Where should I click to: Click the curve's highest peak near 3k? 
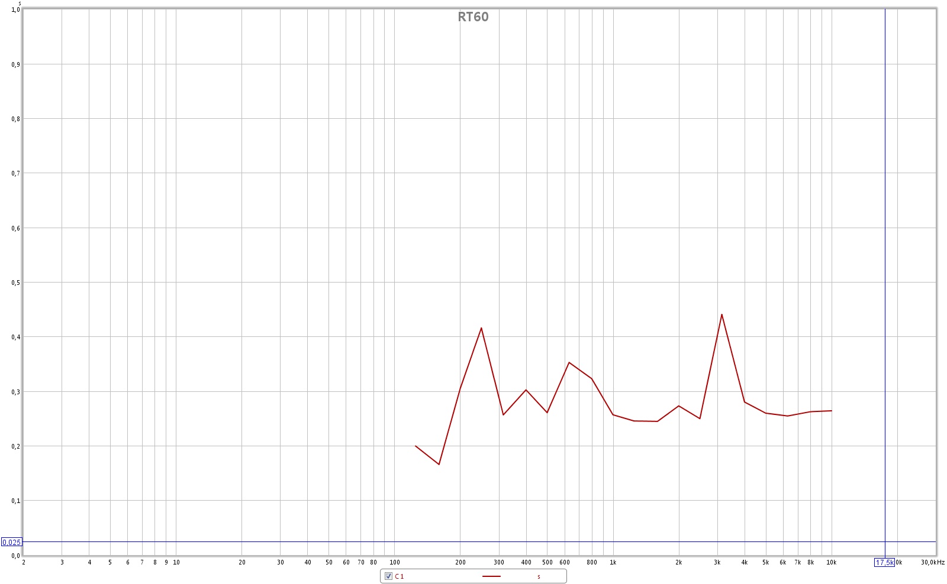(x=721, y=314)
